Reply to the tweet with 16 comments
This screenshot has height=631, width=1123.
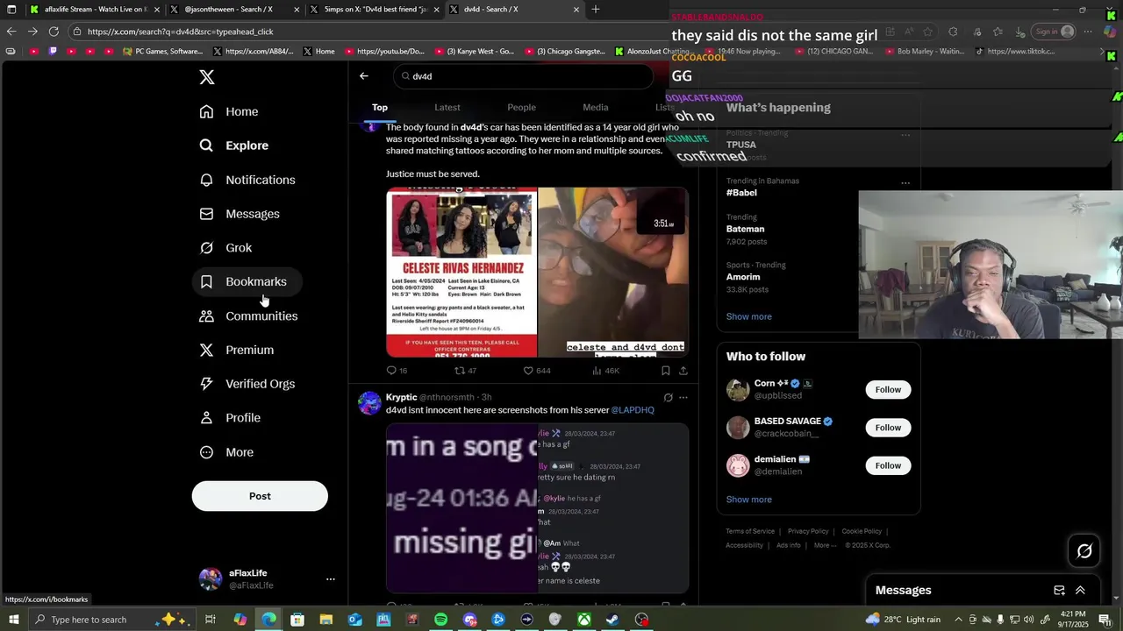[397, 371]
